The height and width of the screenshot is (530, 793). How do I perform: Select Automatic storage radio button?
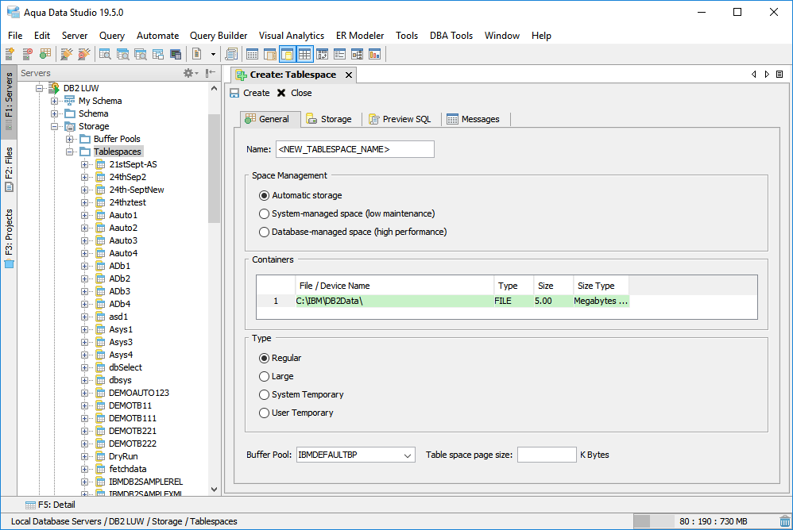(x=264, y=195)
